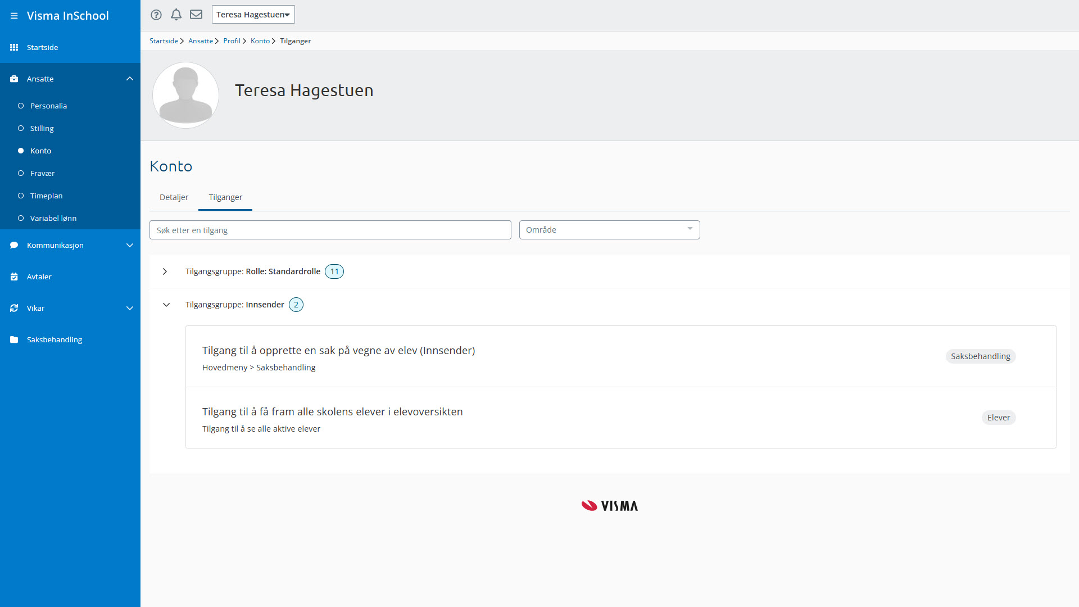This screenshot has width=1079, height=607.
Task: Open the help question mark icon
Action: (156, 15)
